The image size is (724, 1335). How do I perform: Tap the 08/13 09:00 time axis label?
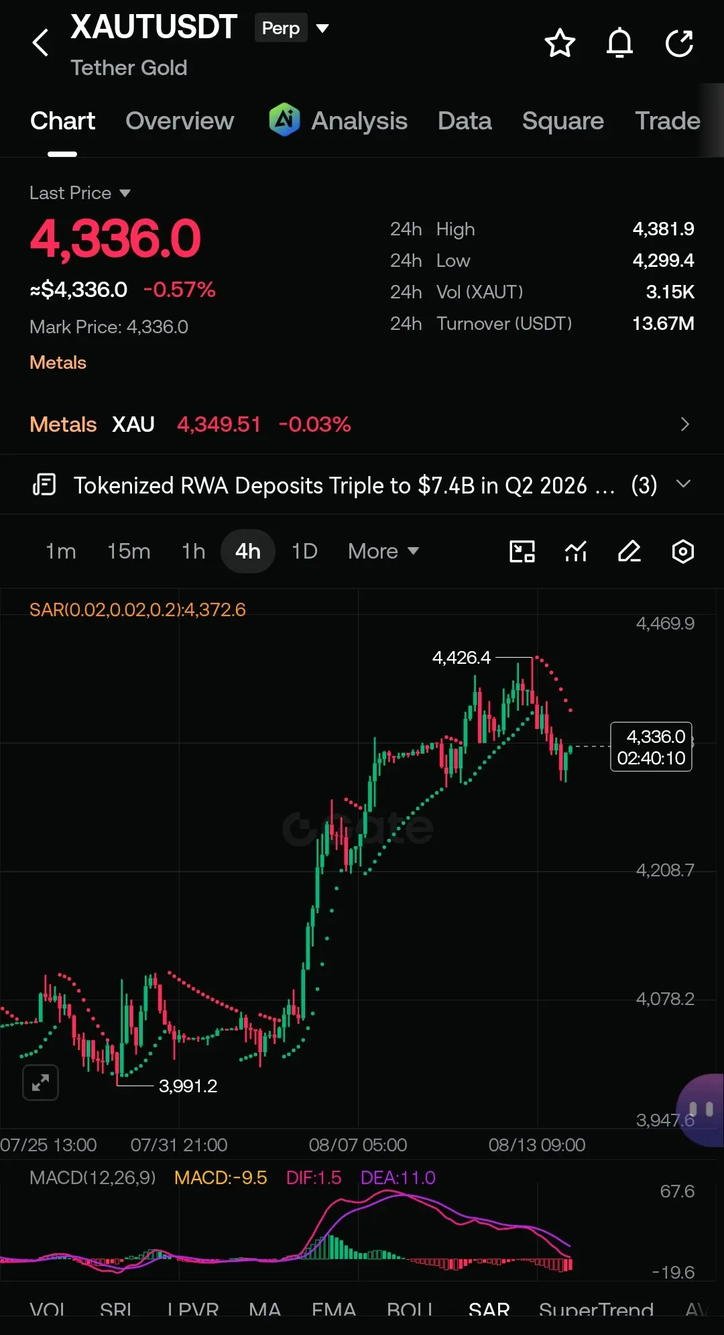pyautogui.click(x=537, y=1145)
